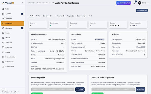Click the En tratamiento status badge
Viewport: 151px width, 94px height.
tap(99, 39)
